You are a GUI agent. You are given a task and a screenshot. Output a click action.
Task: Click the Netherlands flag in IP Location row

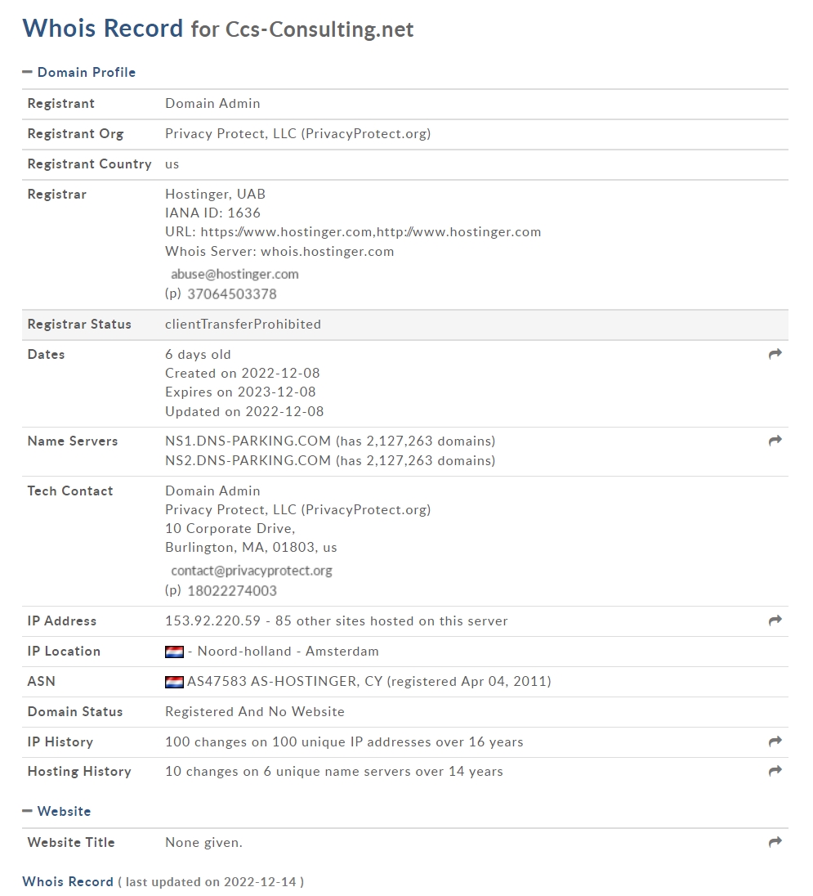click(174, 652)
